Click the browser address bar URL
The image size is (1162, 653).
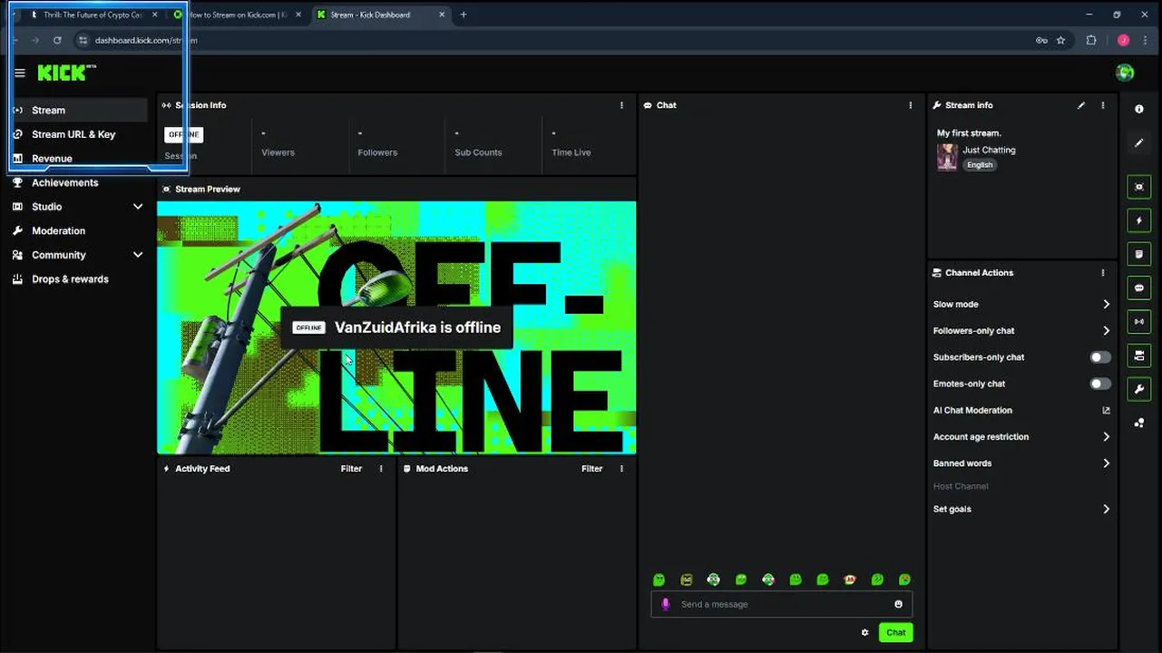tap(145, 40)
